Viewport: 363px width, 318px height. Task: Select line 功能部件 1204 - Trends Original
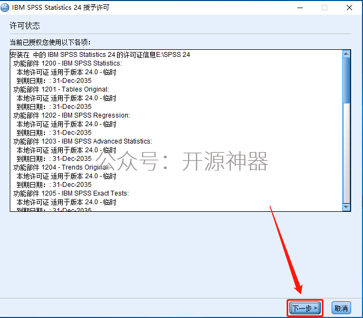pyautogui.click(x=61, y=167)
